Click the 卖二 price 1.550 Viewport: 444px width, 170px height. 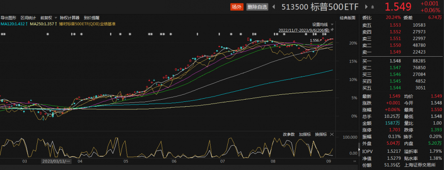[x=395, y=45]
